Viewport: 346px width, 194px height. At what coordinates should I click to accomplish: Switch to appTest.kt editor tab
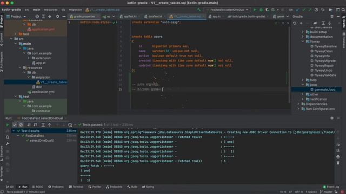[130, 17]
